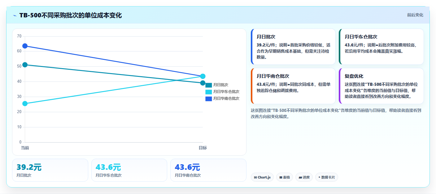Click the 月日华东仓批次 label under the cyan stat

click(109, 175)
